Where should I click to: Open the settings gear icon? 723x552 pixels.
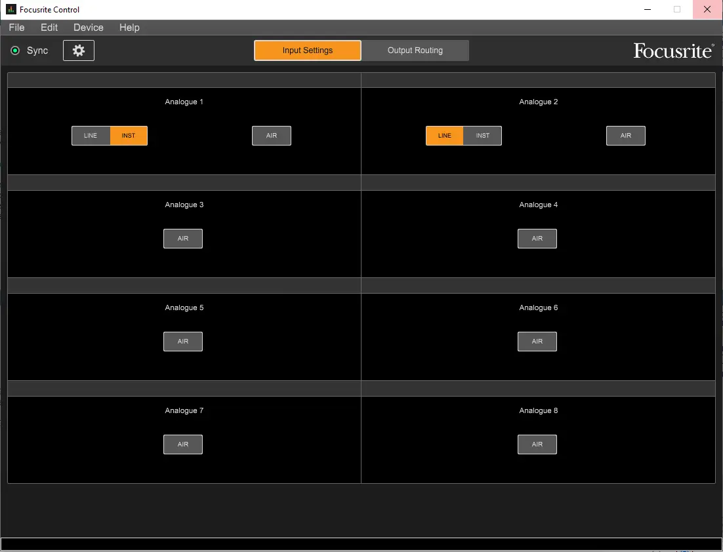point(79,50)
